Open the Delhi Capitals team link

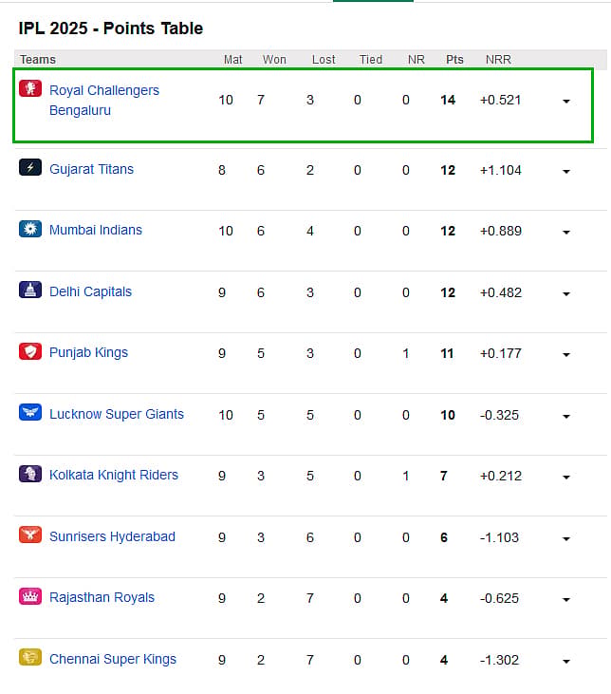pos(91,291)
